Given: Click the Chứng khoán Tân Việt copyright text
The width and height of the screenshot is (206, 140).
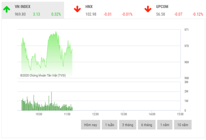Looking at the screenshot, I should coord(43,75).
